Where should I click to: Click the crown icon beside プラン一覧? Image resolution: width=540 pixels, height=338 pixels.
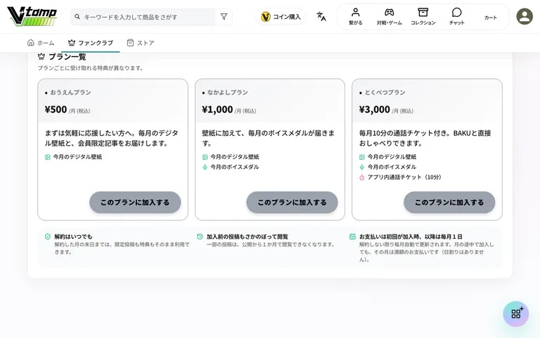point(41,56)
